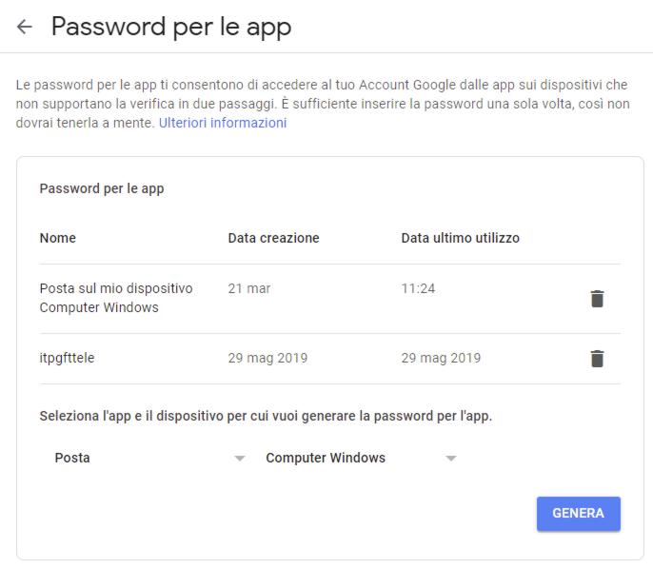Click the Password per le app card heading
Screen dimensions: 653x569
[x=102, y=189]
